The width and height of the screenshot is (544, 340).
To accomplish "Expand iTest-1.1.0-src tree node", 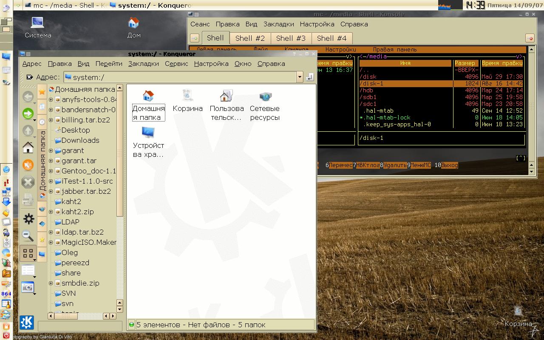I will pyautogui.click(x=51, y=181).
